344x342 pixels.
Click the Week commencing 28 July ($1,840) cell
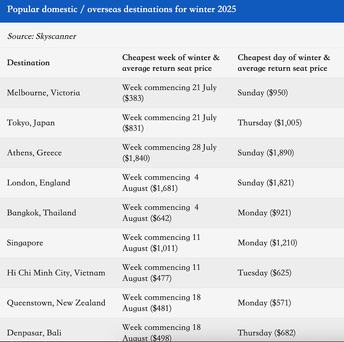(169, 153)
